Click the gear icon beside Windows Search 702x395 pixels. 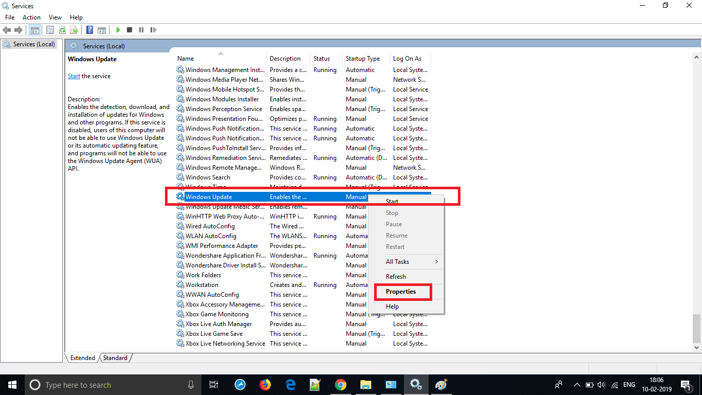coord(180,177)
